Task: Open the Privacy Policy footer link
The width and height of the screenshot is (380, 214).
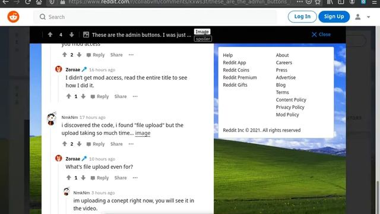Action: tap(290, 107)
